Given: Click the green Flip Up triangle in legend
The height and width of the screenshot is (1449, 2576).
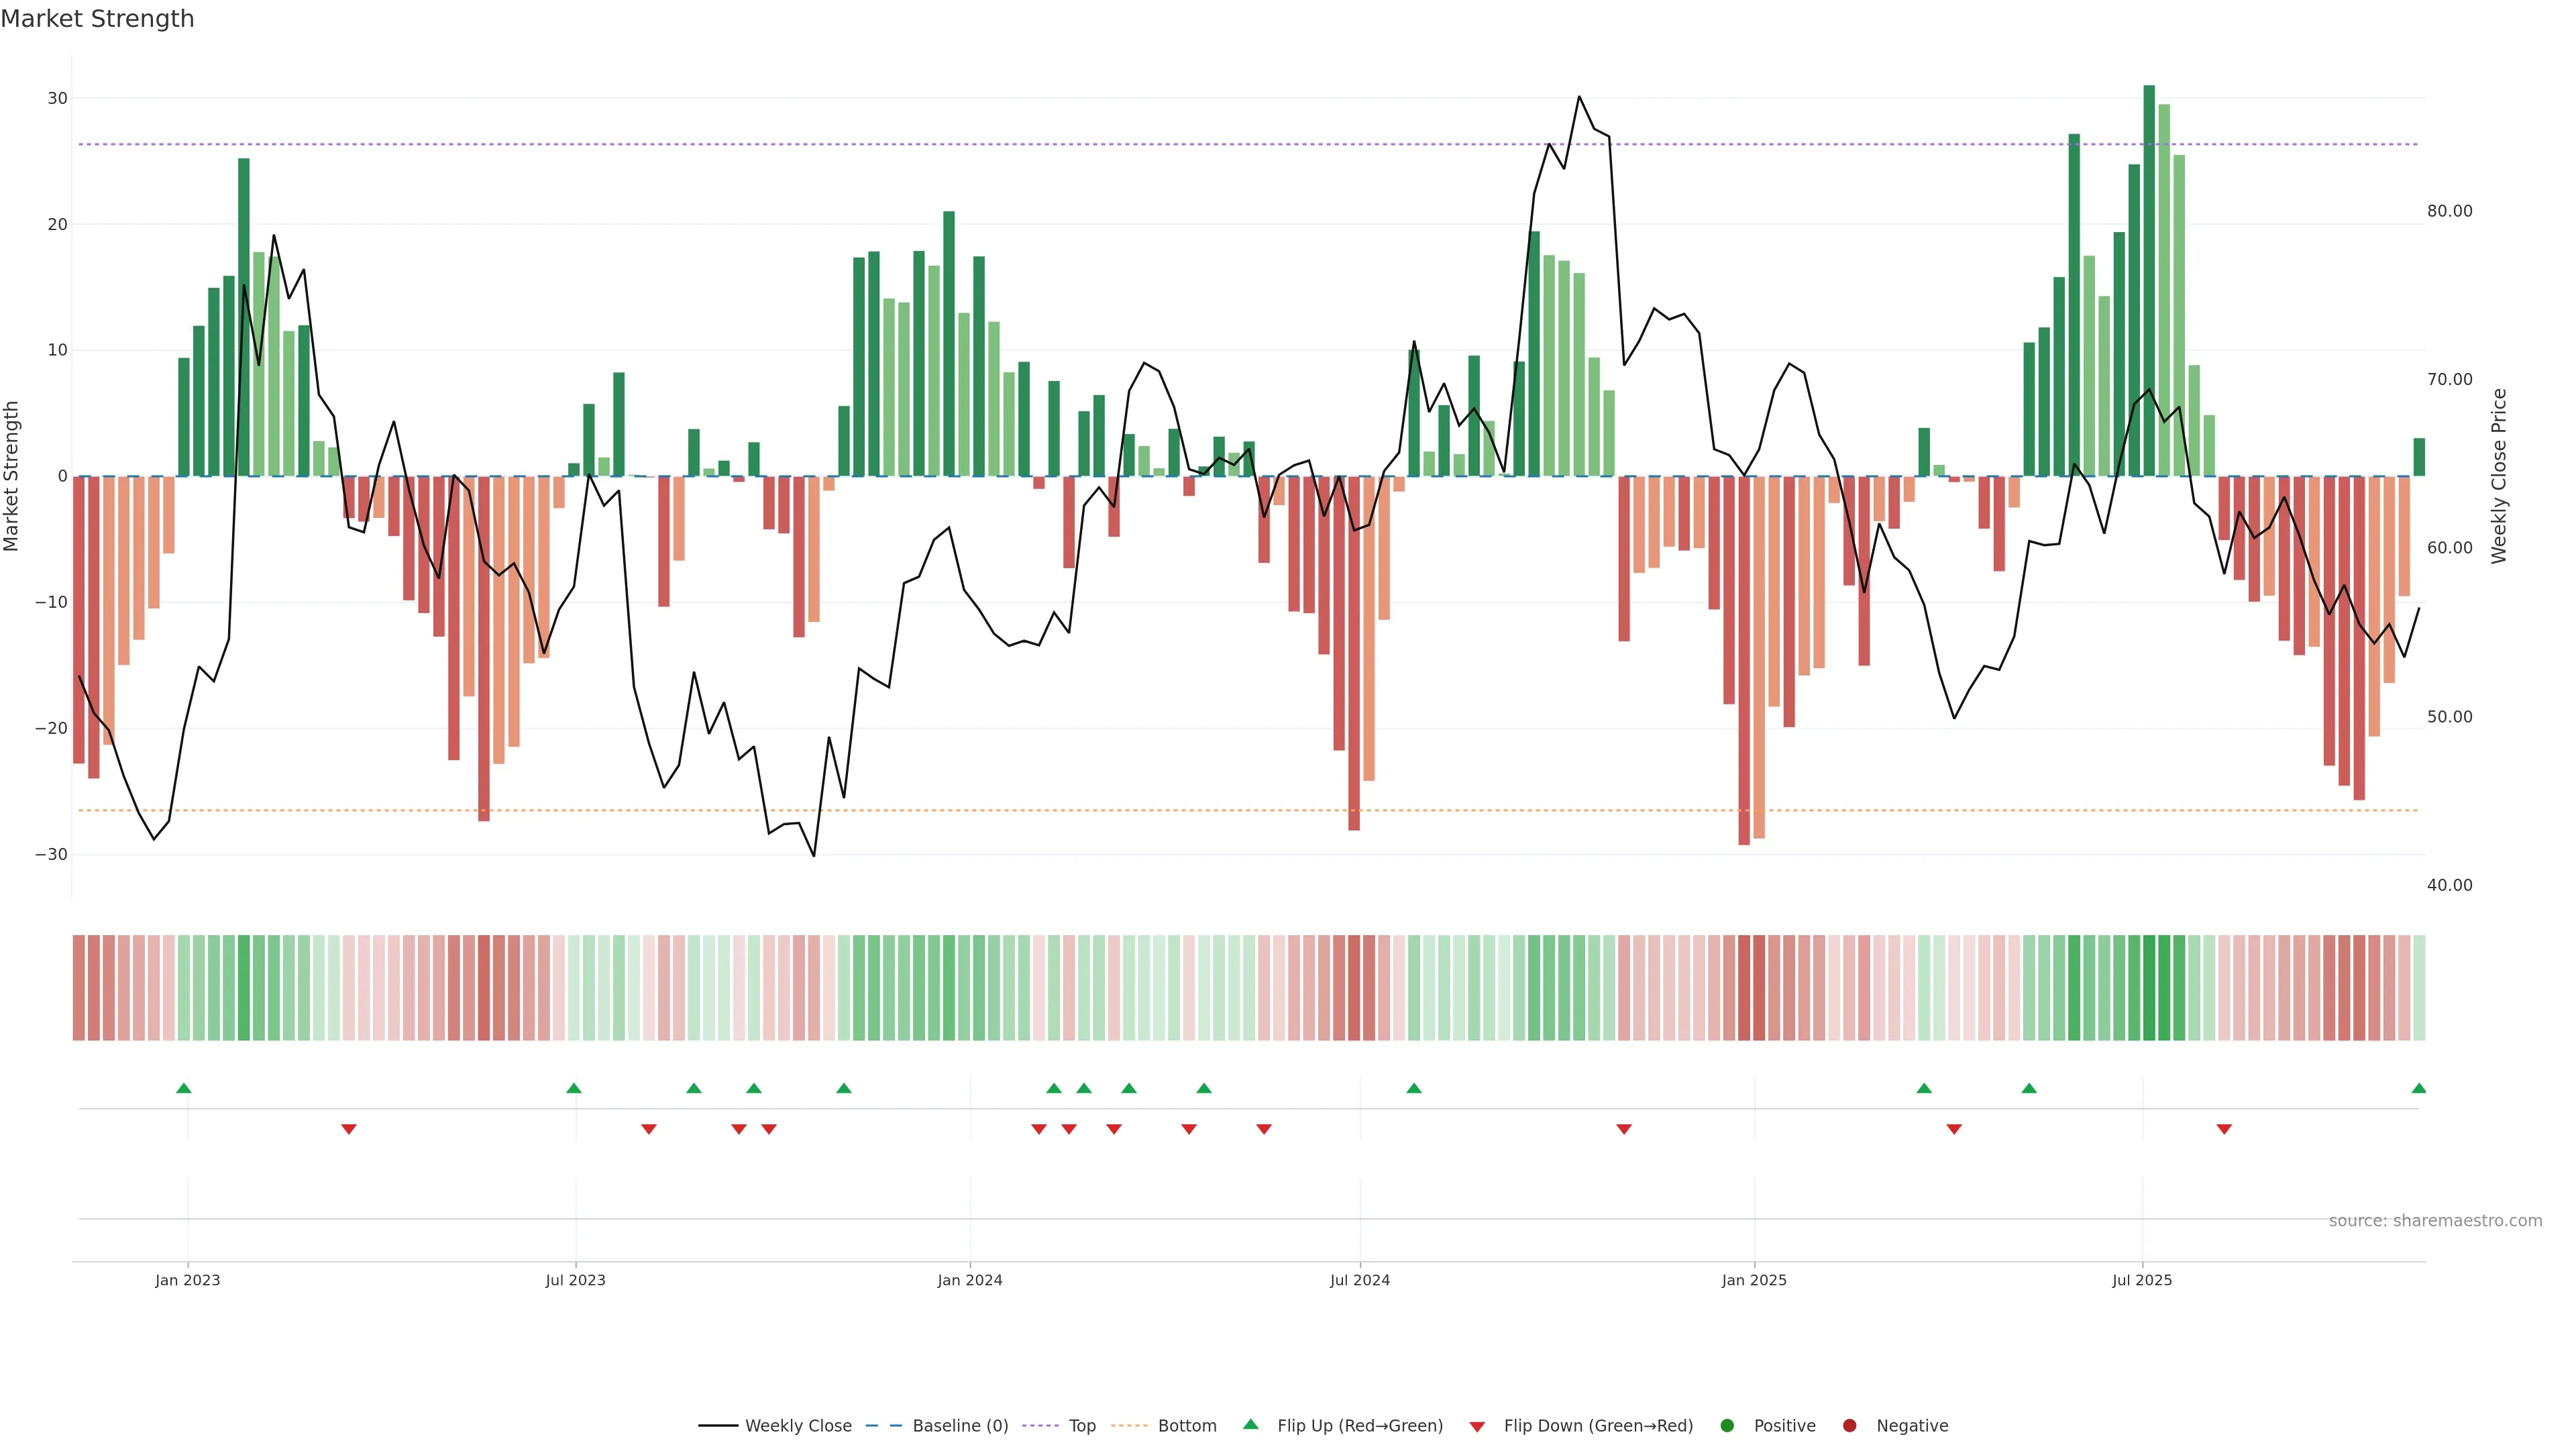Looking at the screenshot, I should click(1250, 1424).
